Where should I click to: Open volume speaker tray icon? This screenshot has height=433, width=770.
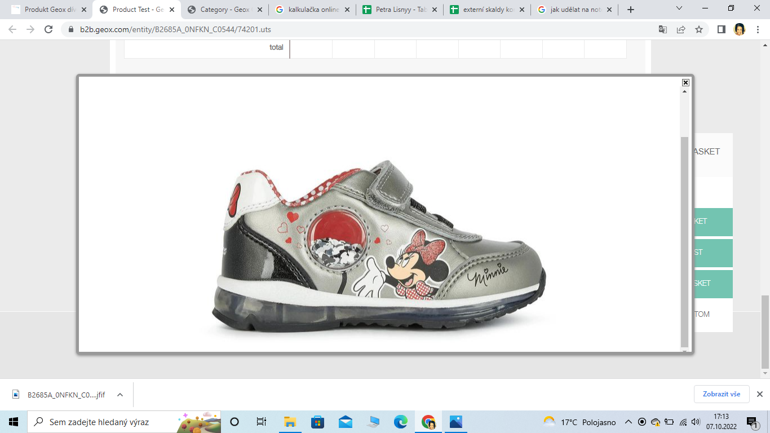(696, 422)
